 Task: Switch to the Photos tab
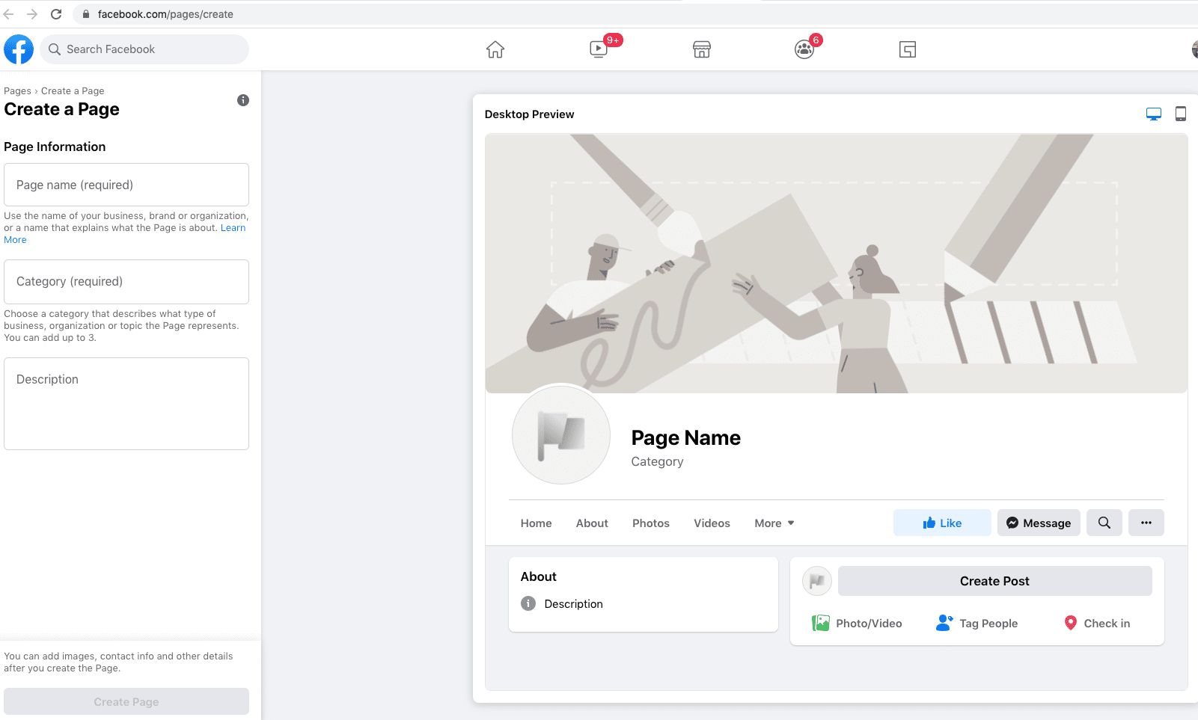click(x=650, y=523)
